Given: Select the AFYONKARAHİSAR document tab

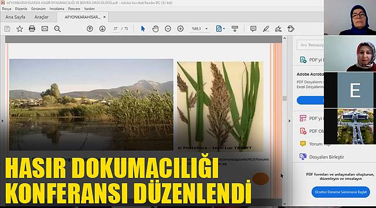Looking at the screenshot, I should click(82, 17).
